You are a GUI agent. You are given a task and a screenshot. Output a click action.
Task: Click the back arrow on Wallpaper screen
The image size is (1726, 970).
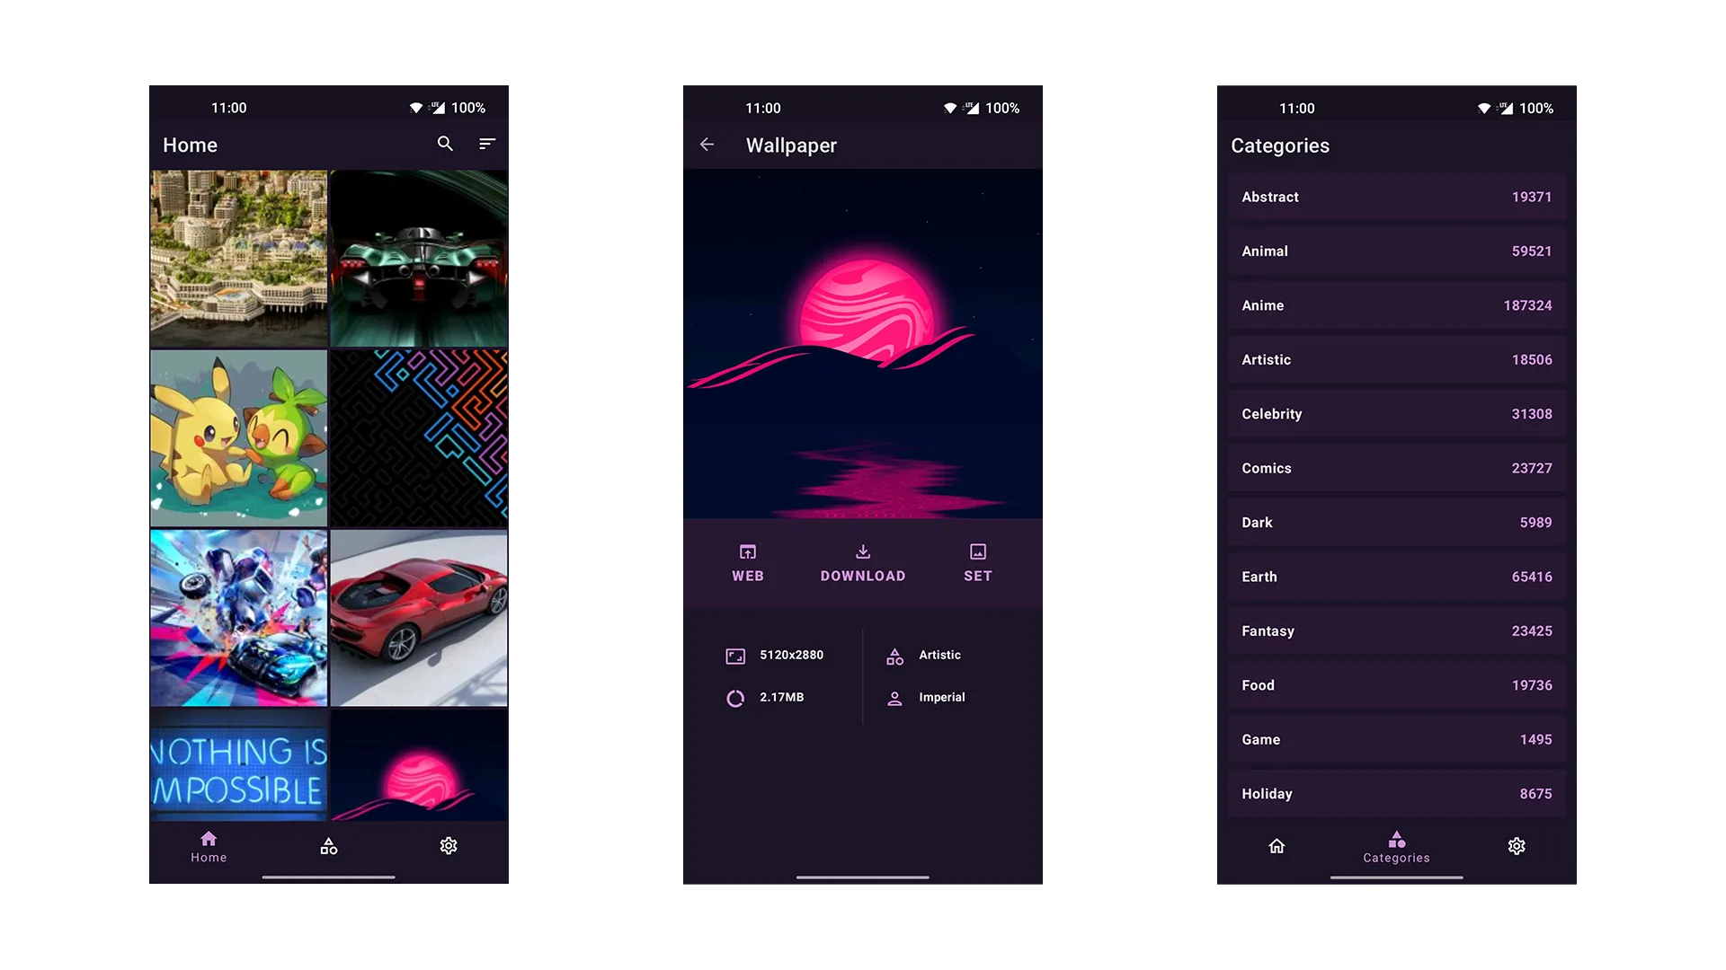(x=707, y=145)
